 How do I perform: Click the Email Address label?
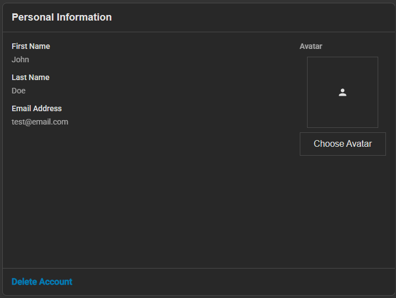pos(37,108)
